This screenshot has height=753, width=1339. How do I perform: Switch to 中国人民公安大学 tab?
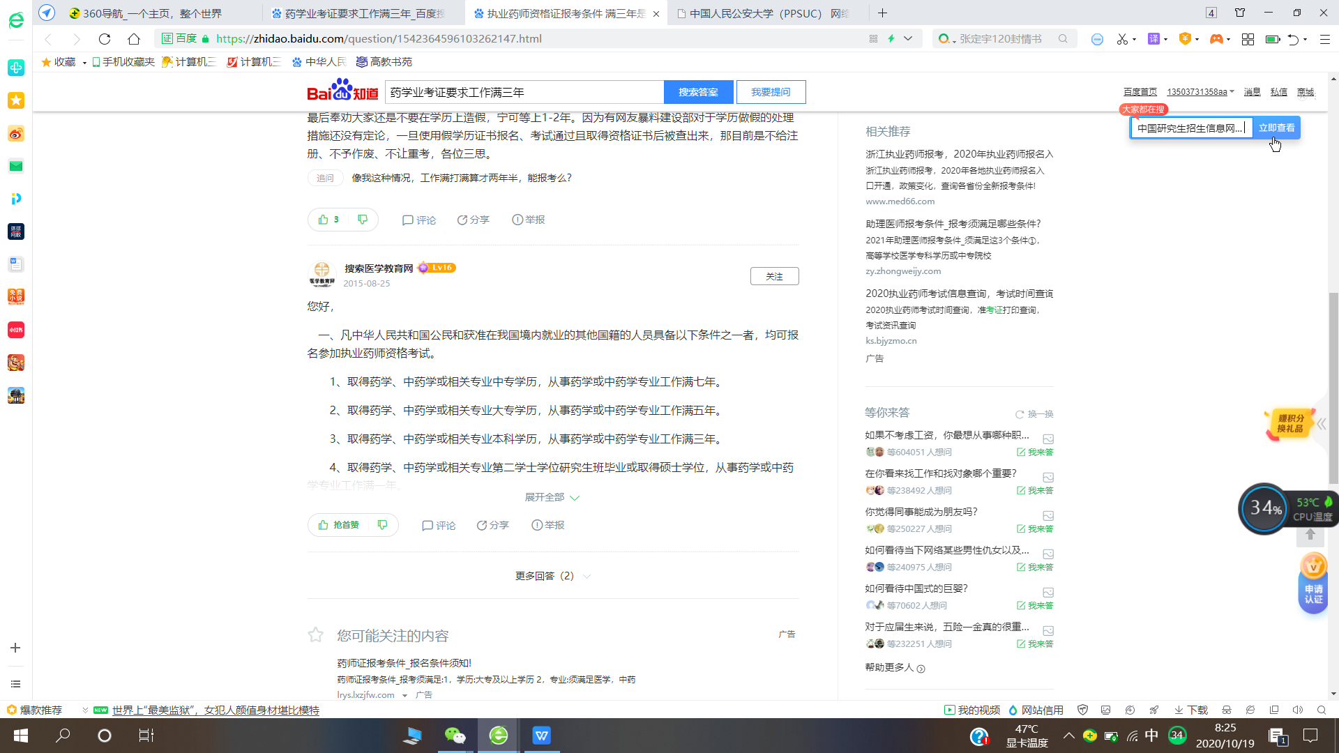click(763, 13)
